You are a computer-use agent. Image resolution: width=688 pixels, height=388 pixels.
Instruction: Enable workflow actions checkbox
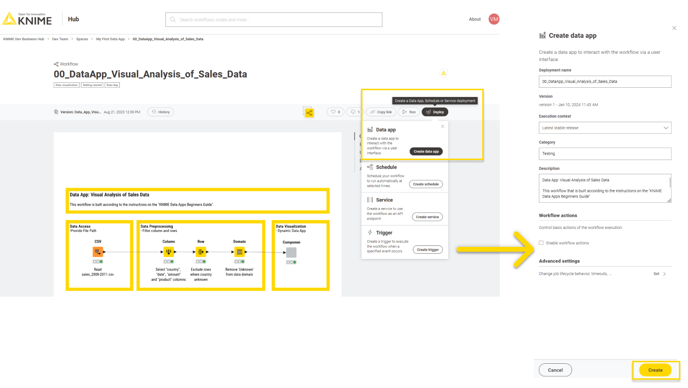coord(541,243)
